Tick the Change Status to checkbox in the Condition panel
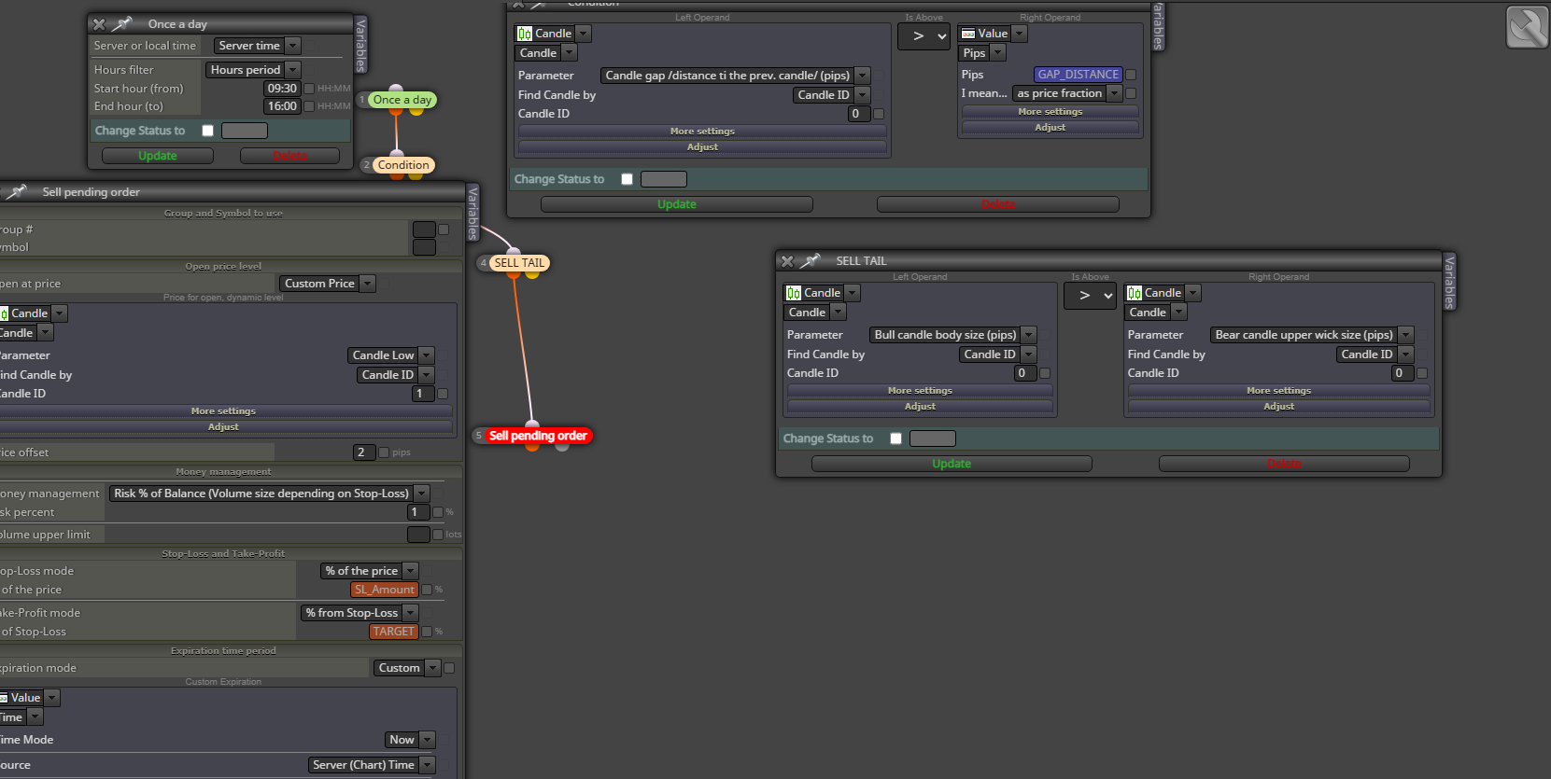1551x779 pixels. point(627,179)
